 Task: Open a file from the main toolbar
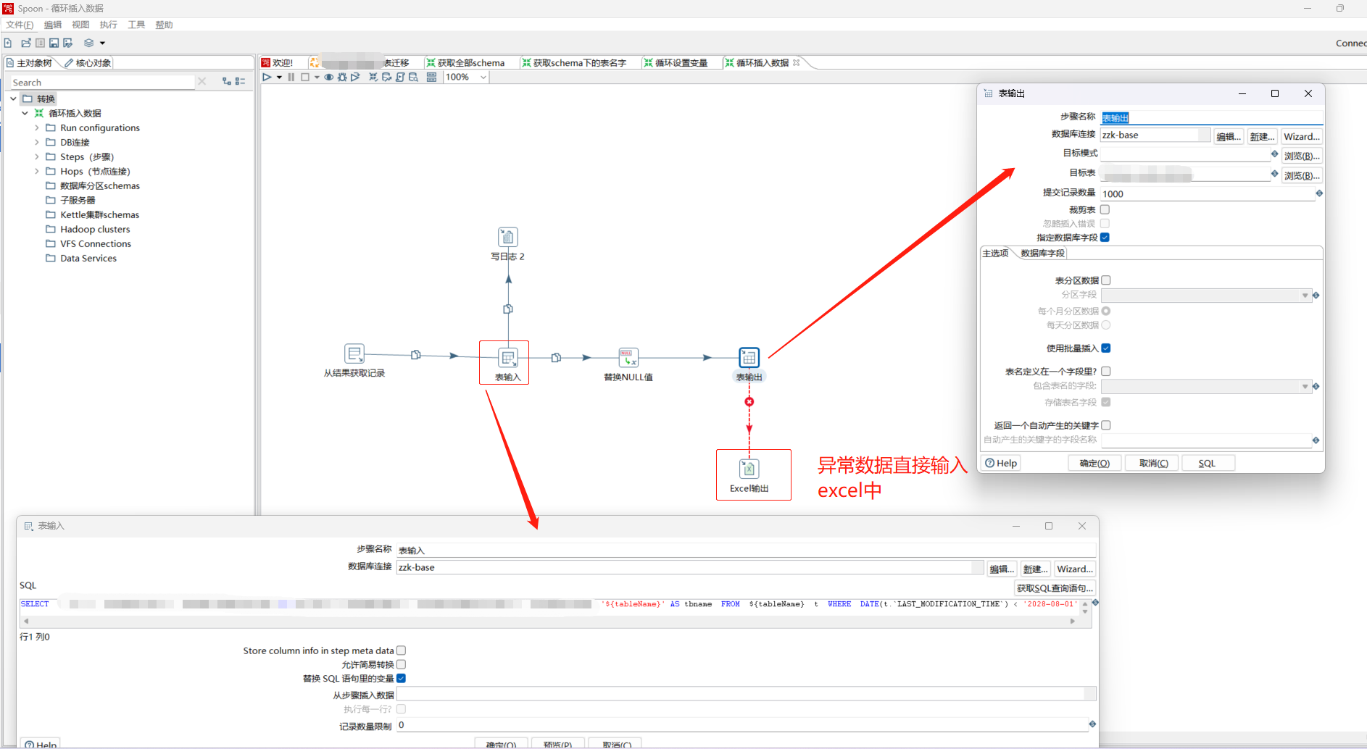tap(26, 43)
